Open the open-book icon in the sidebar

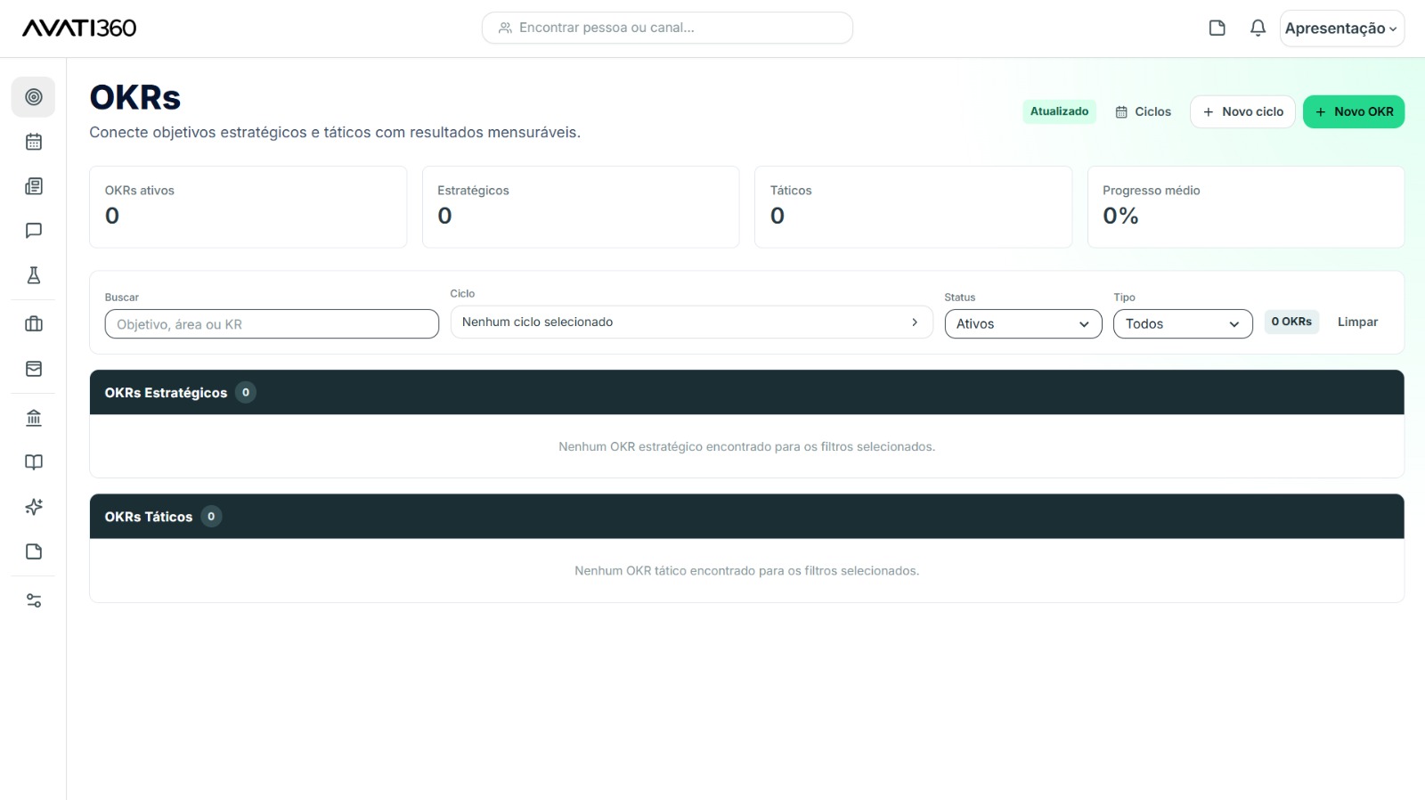(x=34, y=462)
